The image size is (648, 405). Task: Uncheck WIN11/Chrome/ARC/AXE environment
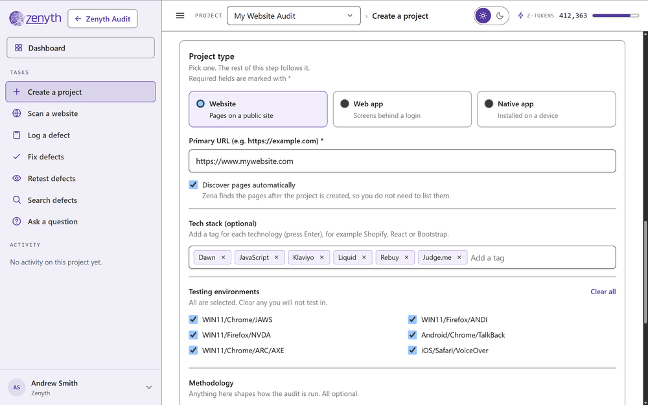click(193, 351)
